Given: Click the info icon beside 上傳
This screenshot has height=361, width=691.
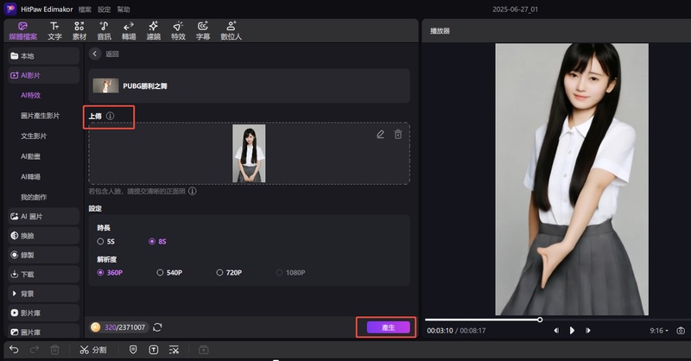Looking at the screenshot, I should [111, 116].
